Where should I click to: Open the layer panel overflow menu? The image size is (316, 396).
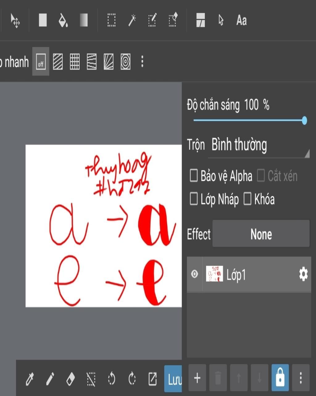pyautogui.click(x=301, y=378)
